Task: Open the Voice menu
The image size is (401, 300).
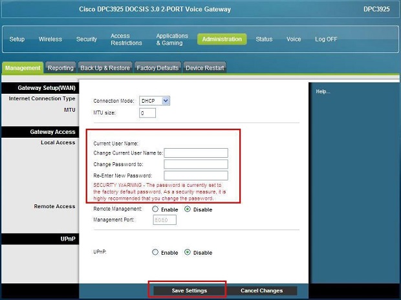Action: click(294, 39)
